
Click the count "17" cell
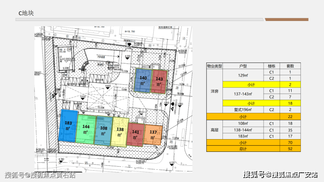pyautogui.click(x=290, y=136)
